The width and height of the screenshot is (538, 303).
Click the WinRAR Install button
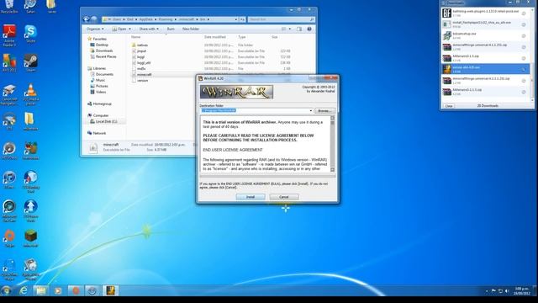click(251, 197)
